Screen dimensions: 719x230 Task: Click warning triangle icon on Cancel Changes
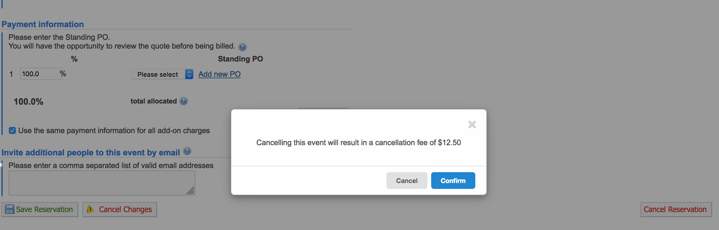coord(90,209)
